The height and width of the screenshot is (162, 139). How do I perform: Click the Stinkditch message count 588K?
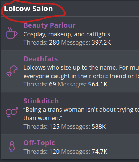point(99,126)
